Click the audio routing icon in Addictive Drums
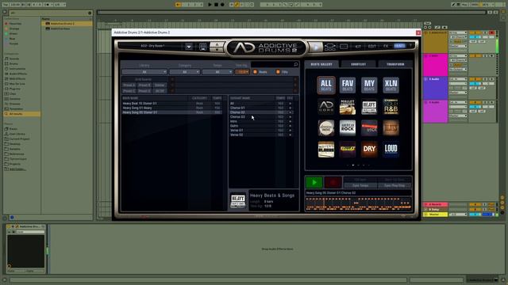The height and width of the screenshot is (285, 508). pyautogui.click(x=330, y=47)
